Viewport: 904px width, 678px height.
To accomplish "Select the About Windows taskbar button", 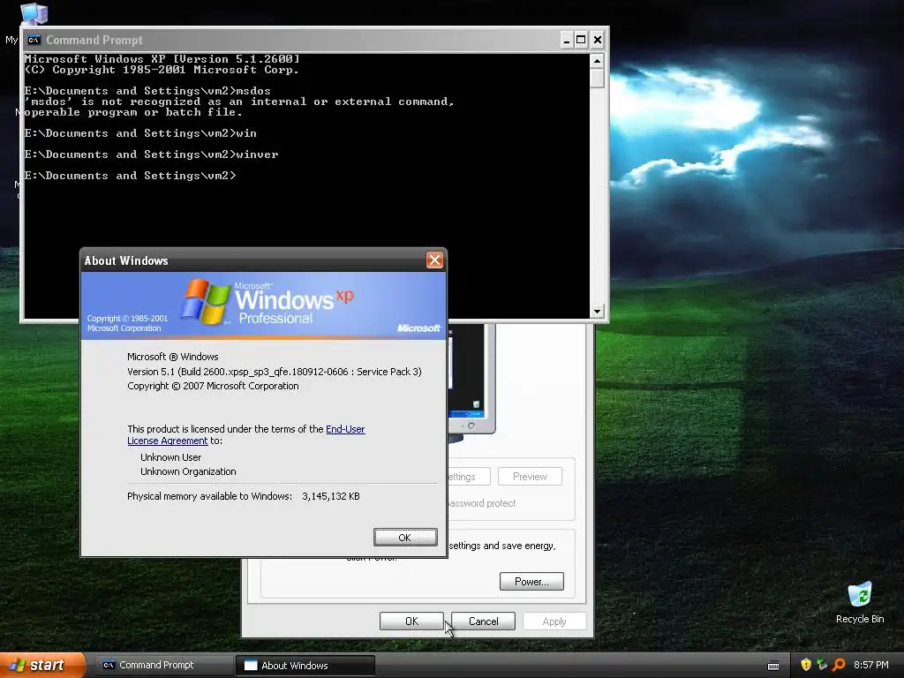I will 305,666.
